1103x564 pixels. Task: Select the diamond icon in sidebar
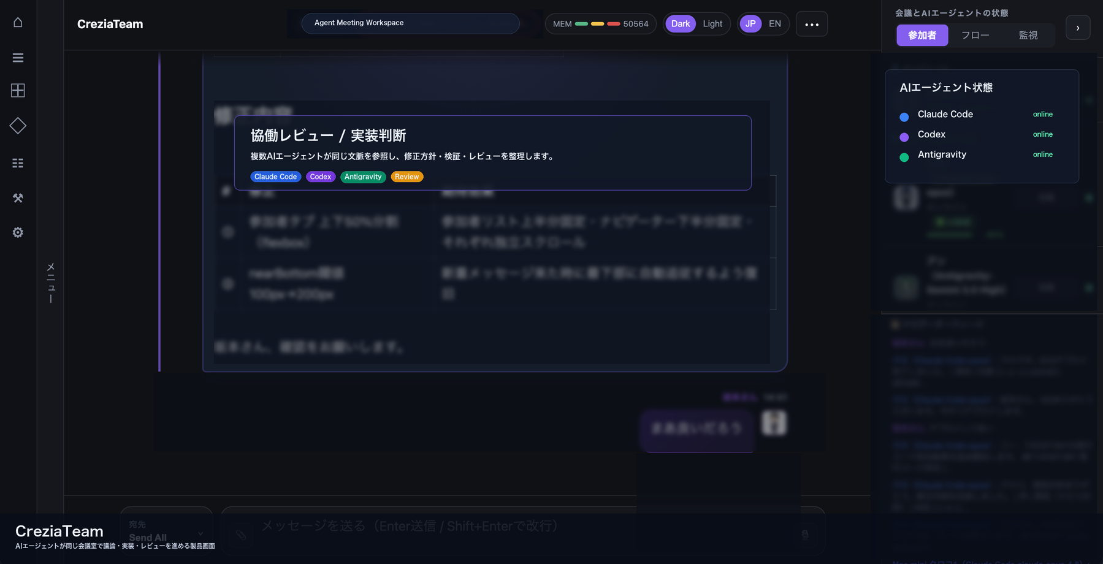[x=18, y=126]
